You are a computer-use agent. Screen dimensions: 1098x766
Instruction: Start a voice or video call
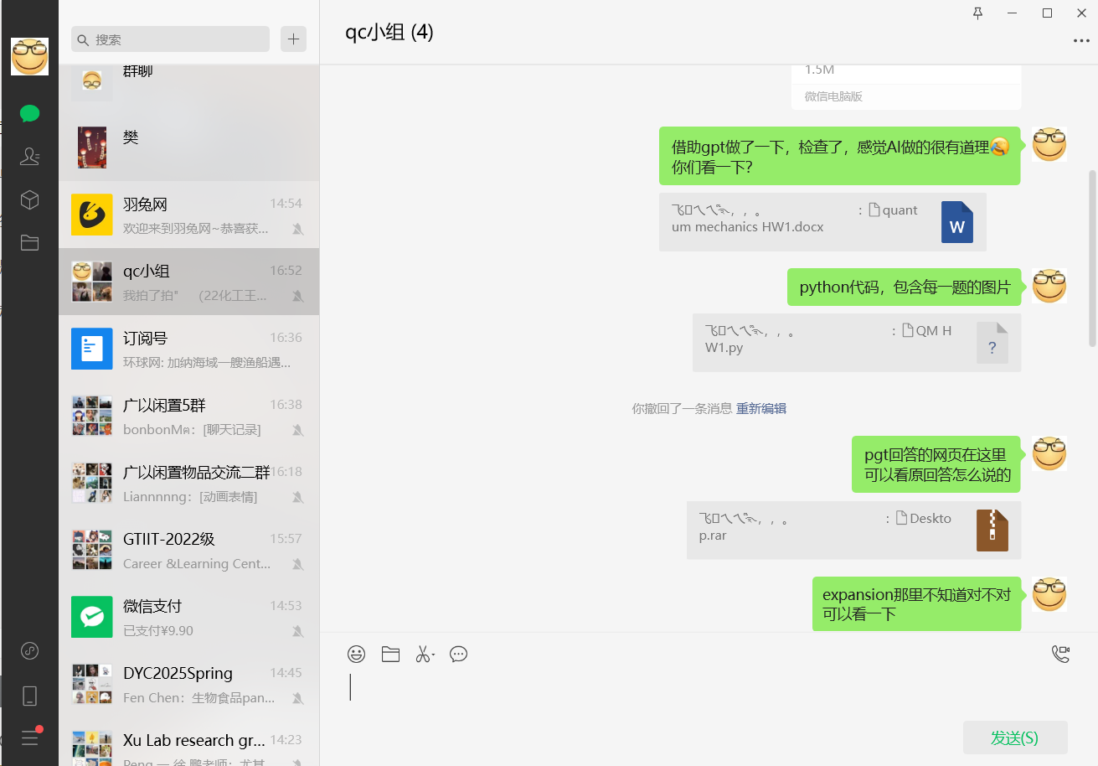coord(1060,655)
